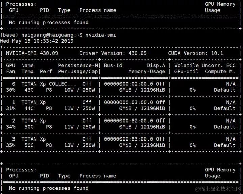Click GPU index "1" in the table
Screen dimensions: 243x194
tap(14, 102)
